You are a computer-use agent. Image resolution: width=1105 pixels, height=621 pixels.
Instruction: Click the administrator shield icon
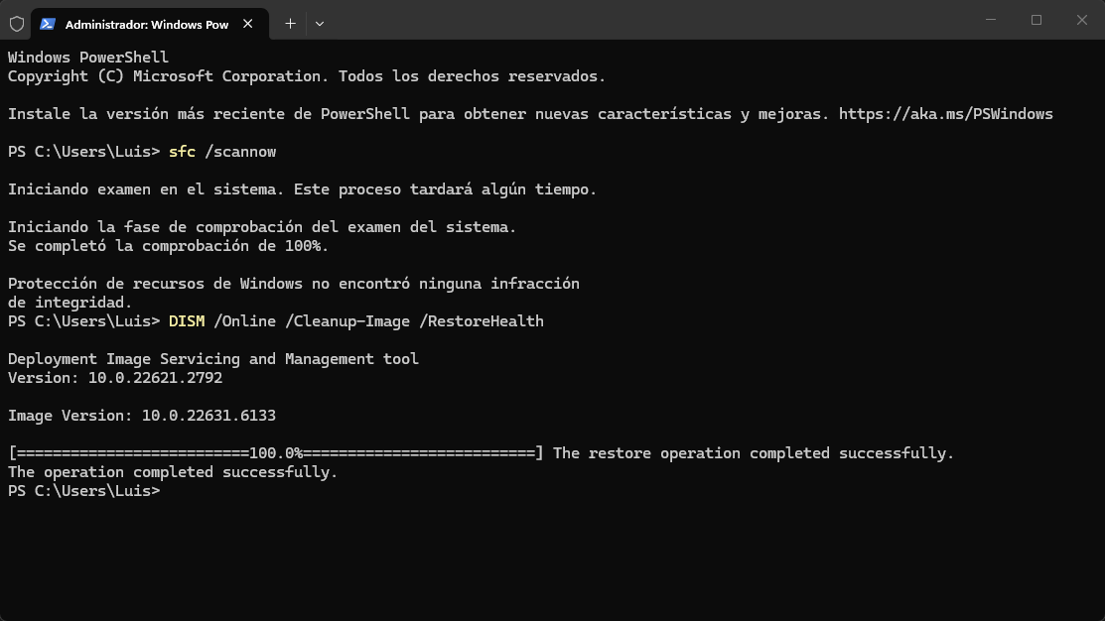pos(17,24)
